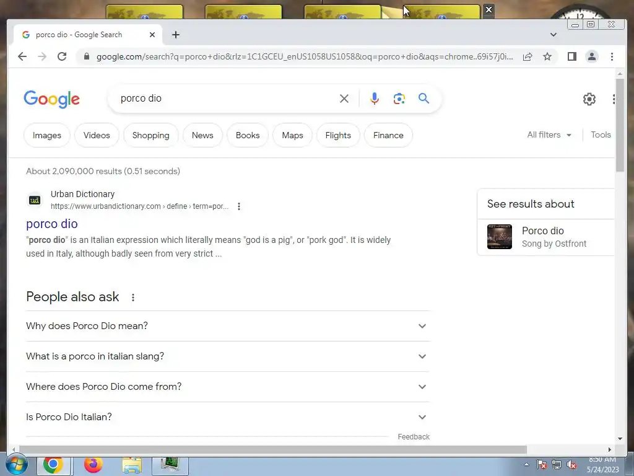Click the address bar URL
This screenshot has width=634, height=476.
[x=304, y=56]
